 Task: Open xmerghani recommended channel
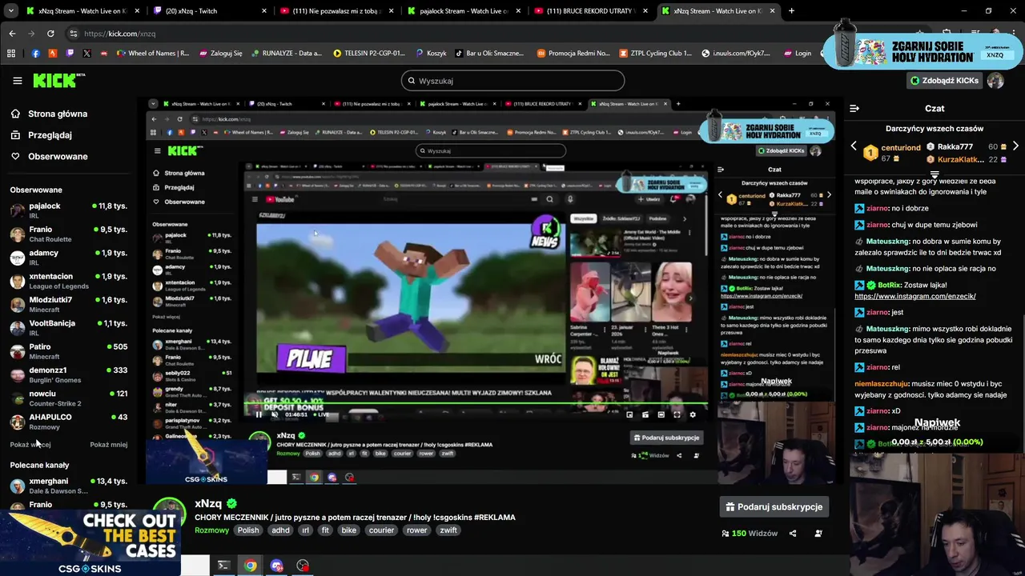(68, 486)
